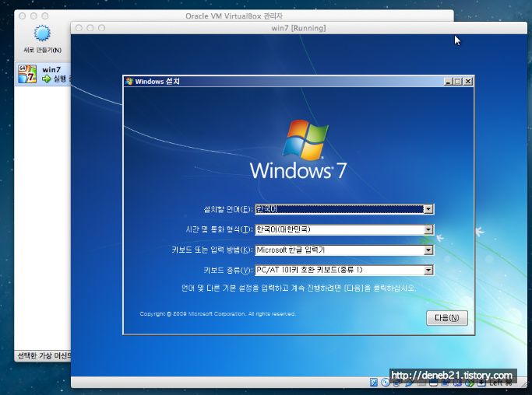This screenshot has height=395, width=532.
Task: Click the '선택한 가상 머신' status text in Manager
Action: click(44, 355)
